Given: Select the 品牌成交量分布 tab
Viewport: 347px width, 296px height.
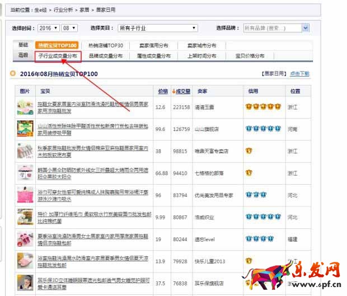Looking at the screenshot, I should pyautogui.click(x=106, y=56).
